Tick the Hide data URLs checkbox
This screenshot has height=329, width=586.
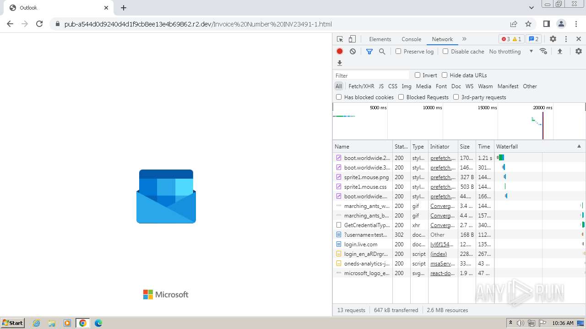[445, 75]
